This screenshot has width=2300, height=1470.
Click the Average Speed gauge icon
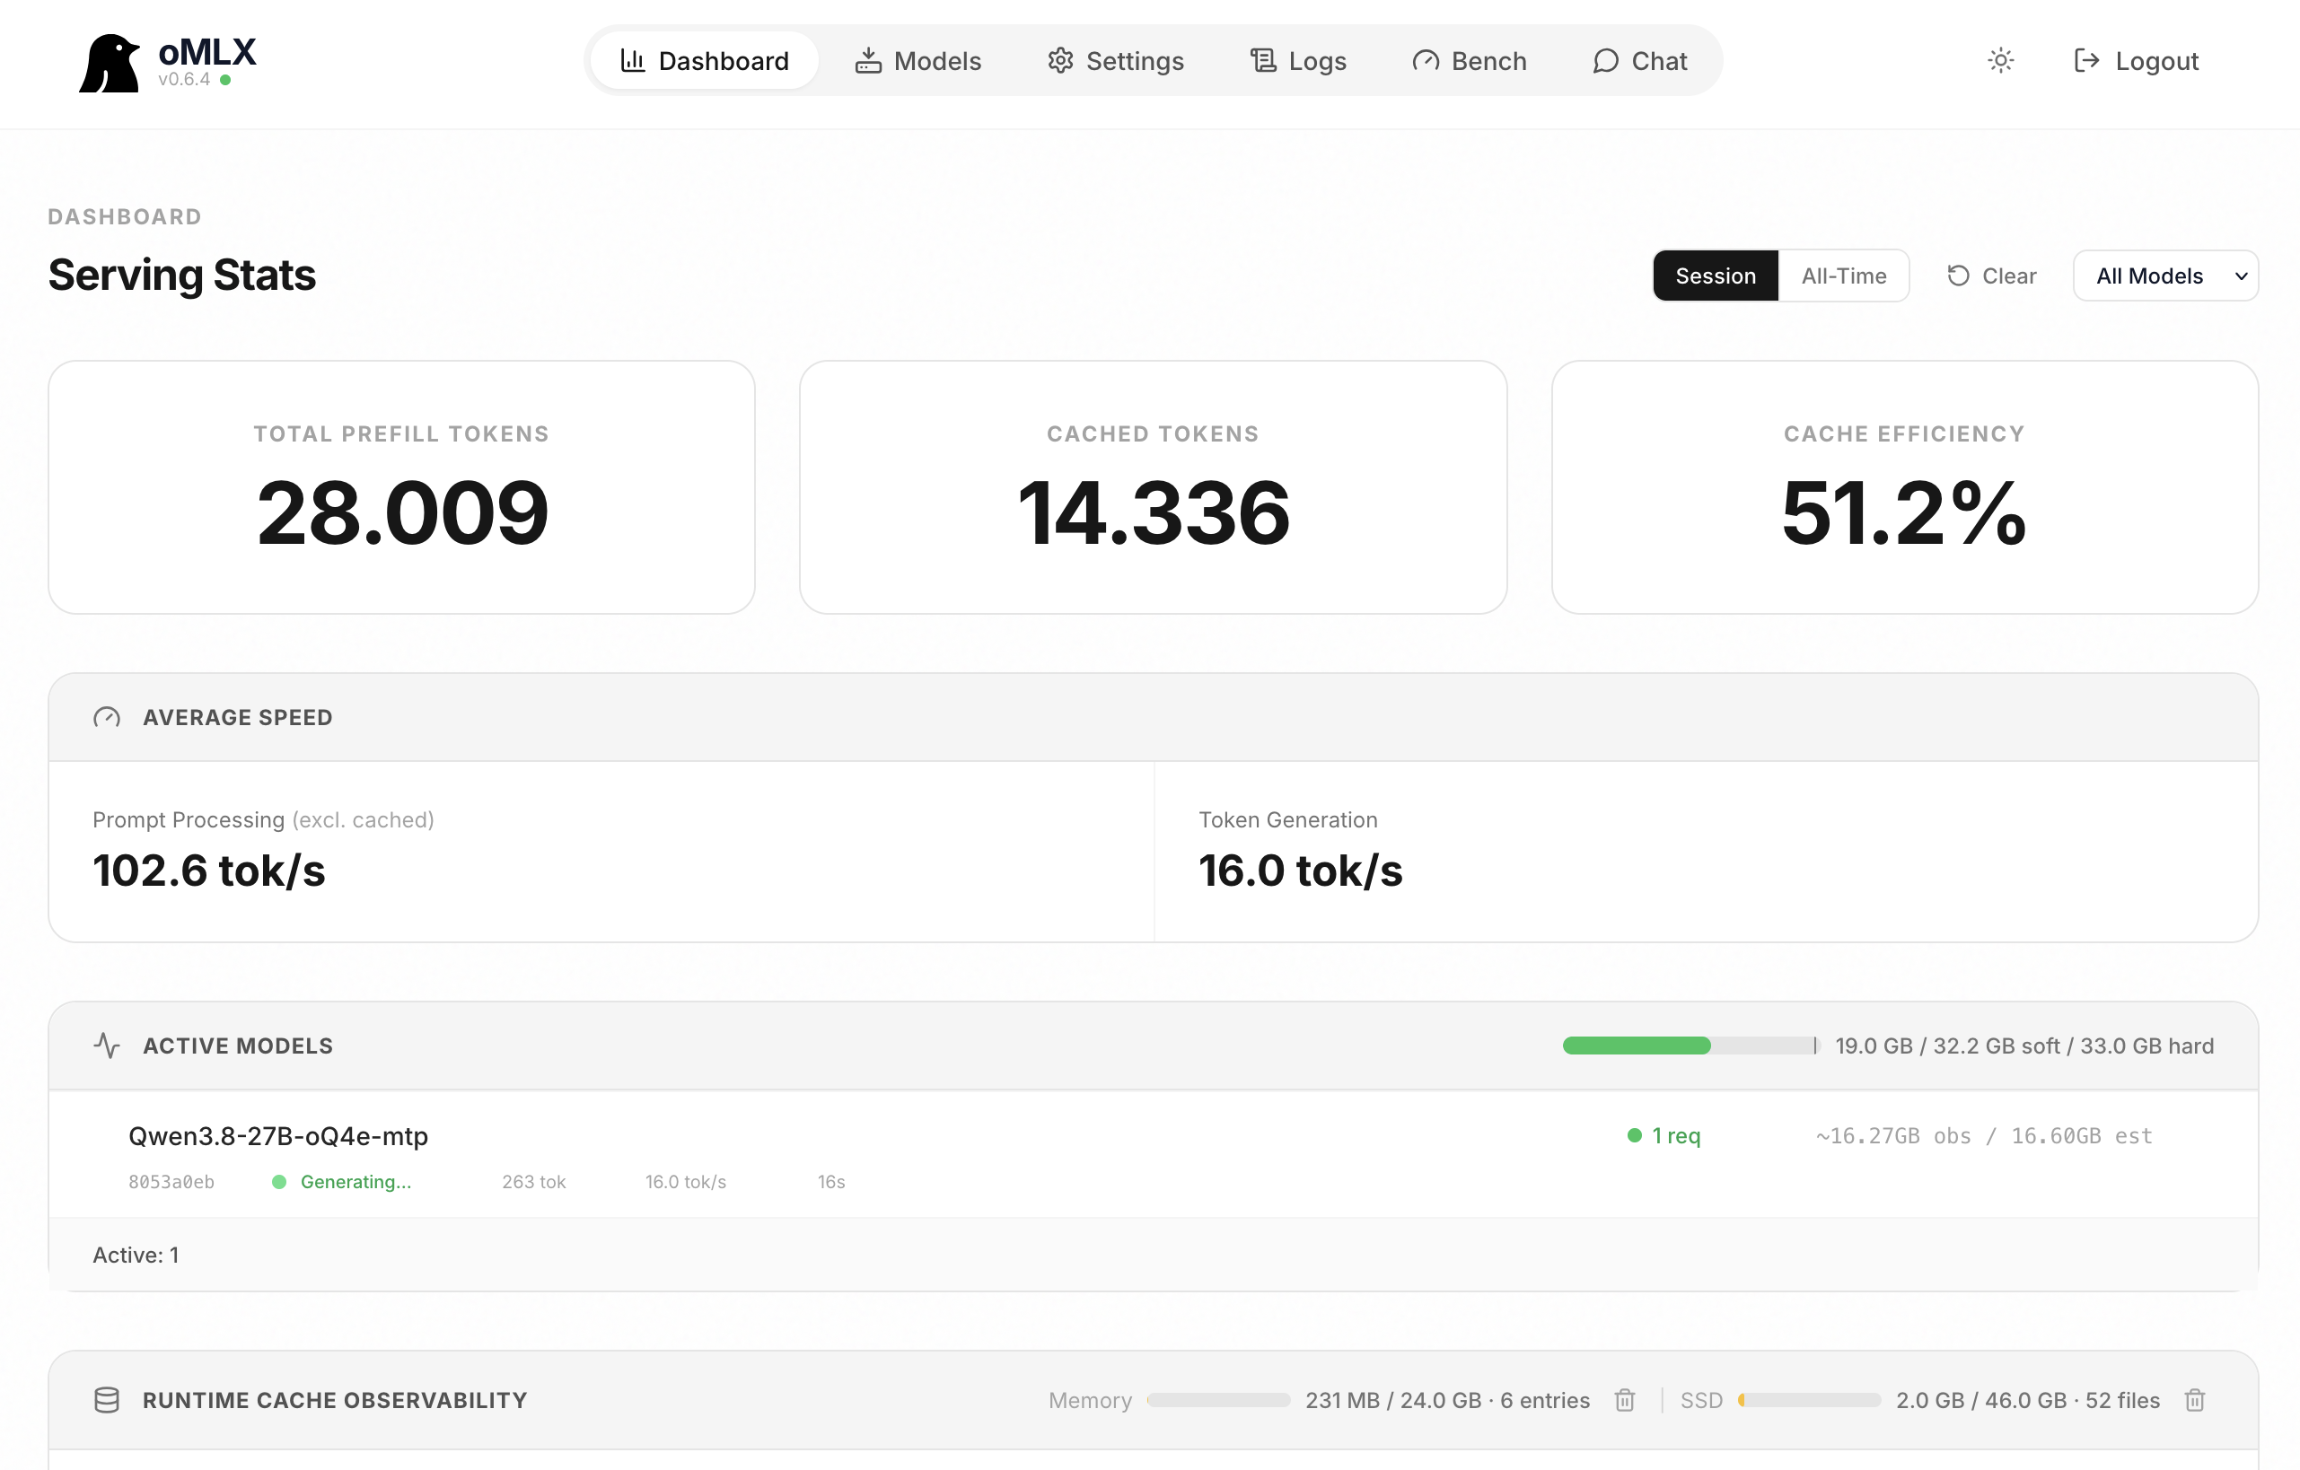point(107,718)
